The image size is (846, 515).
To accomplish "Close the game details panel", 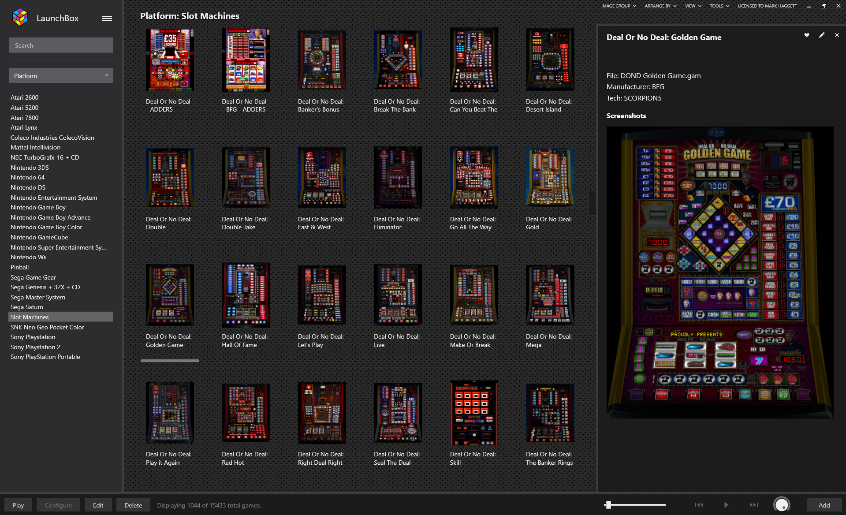I will tap(837, 35).
